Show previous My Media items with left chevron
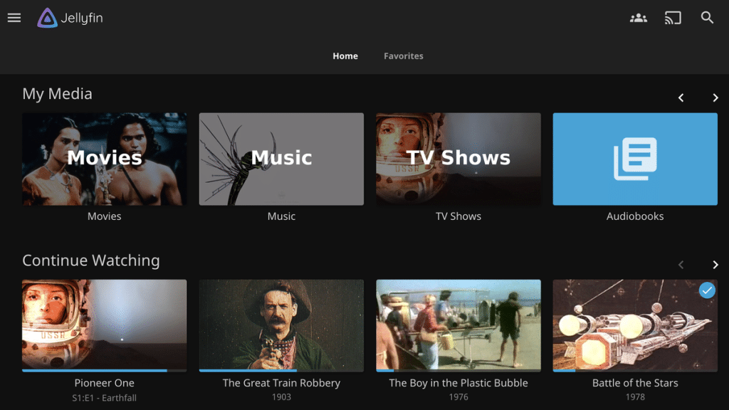The image size is (729, 410). tap(681, 98)
